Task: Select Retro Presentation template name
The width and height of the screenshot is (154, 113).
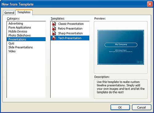Action: pos(70,29)
